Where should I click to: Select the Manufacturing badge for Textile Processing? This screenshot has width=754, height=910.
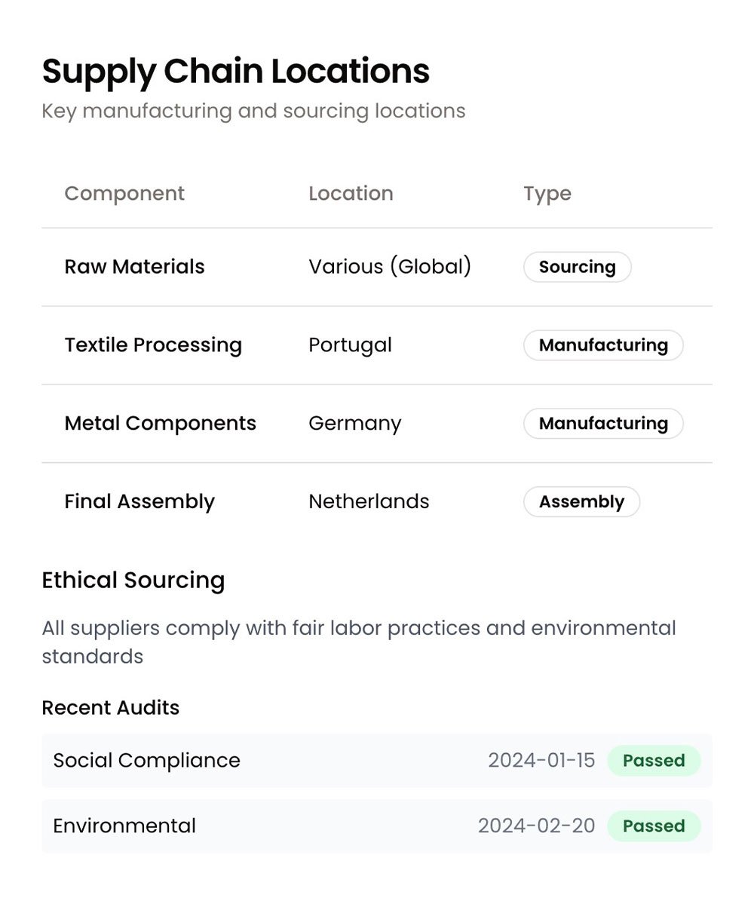coord(603,345)
